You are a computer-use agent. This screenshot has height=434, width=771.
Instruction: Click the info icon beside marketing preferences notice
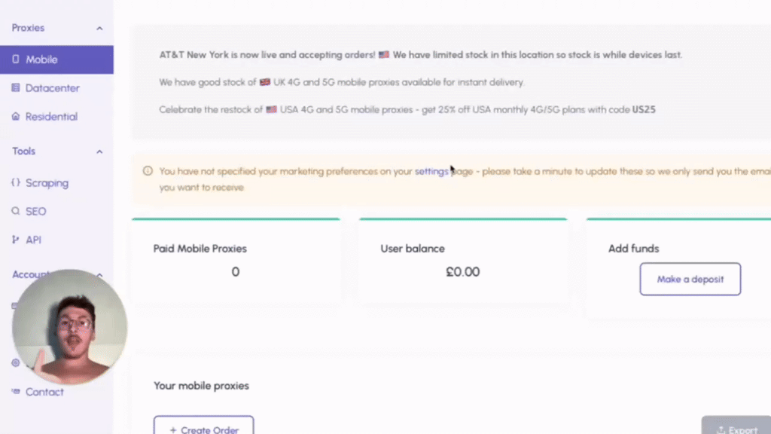click(148, 171)
